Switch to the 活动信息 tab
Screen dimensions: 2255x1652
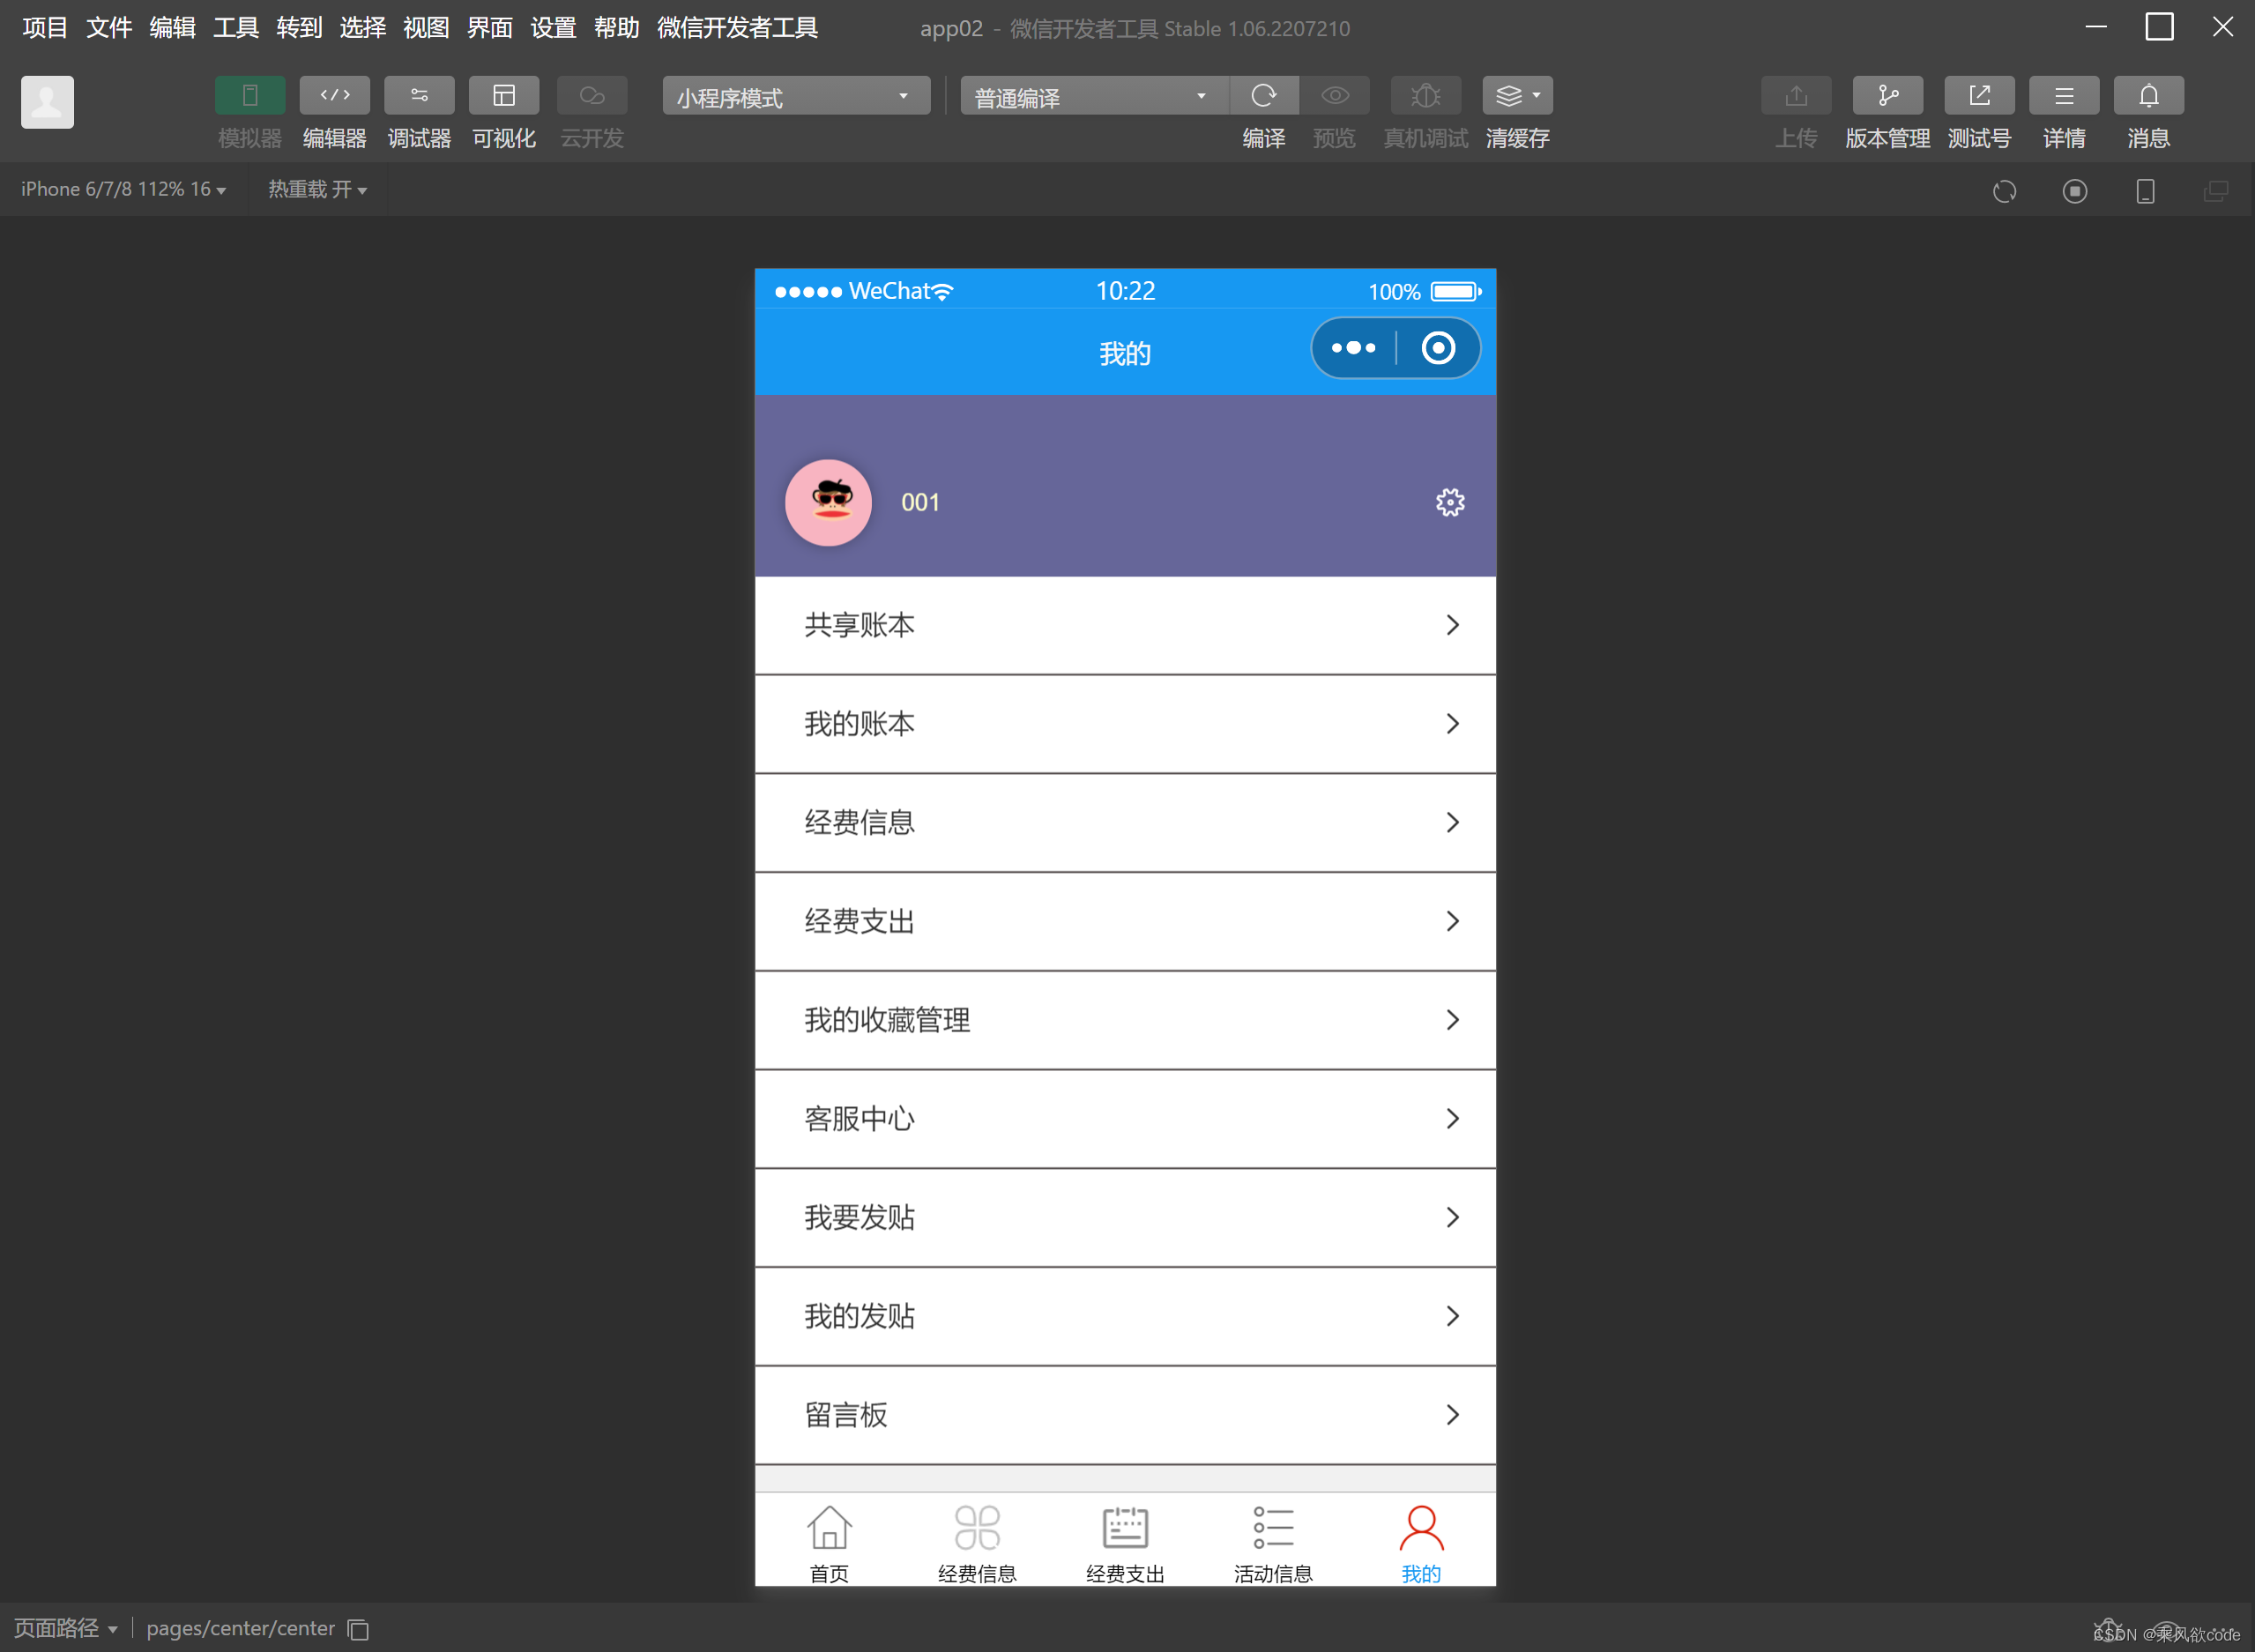[1273, 1540]
